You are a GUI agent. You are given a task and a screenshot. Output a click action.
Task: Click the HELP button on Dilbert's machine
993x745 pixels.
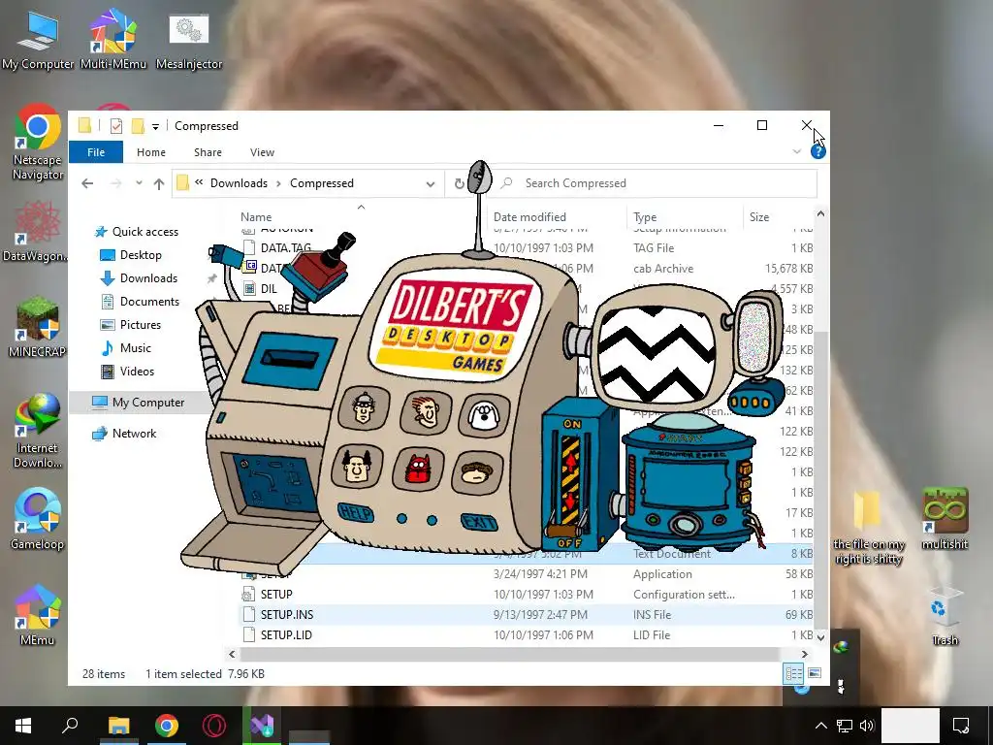(355, 512)
